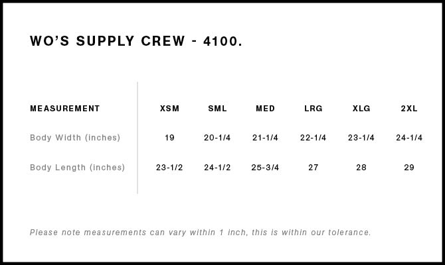Select the XLG size header
This screenshot has width=445, height=265.
(361, 109)
